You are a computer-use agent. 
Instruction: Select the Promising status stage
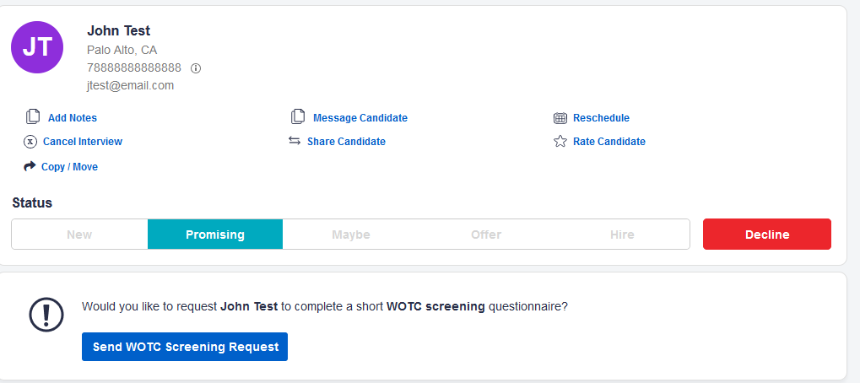pos(215,235)
